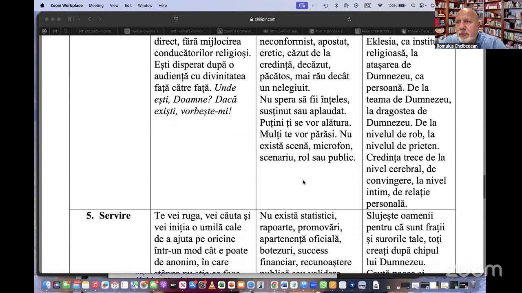Screen dimensions: 522x293
Task: Click the screen sharing status icon in menu bar
Action: coord(302,5)
